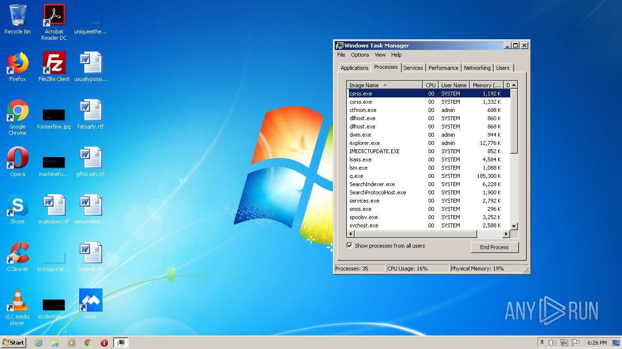Select explorer.exe process row
This screenshot has height=349, width=622.
point(429,143)
